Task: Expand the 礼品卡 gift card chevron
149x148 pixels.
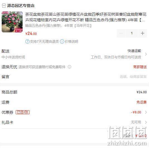Action: pyautogui.click(x=146, y=122)
